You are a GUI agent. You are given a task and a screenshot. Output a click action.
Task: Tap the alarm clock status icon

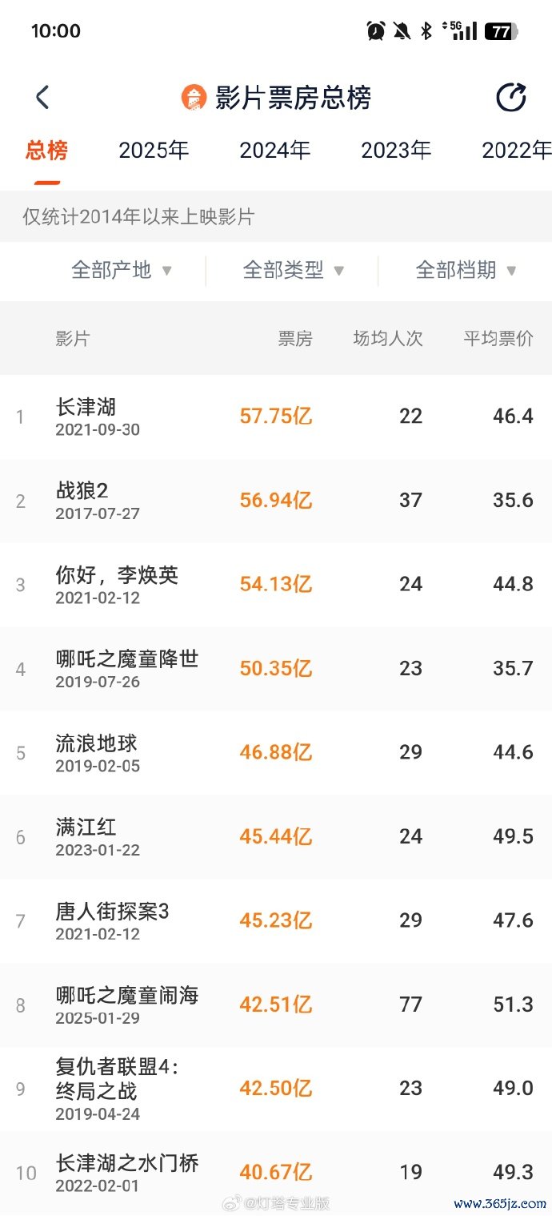375,31
